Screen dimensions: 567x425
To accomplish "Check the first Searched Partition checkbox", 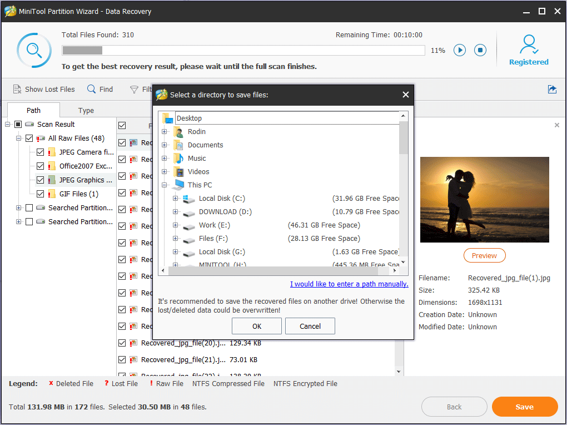I will click(29, 207).
